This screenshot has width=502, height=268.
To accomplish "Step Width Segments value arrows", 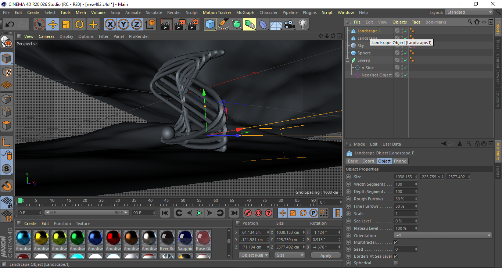I will click(x=416, y=184).
